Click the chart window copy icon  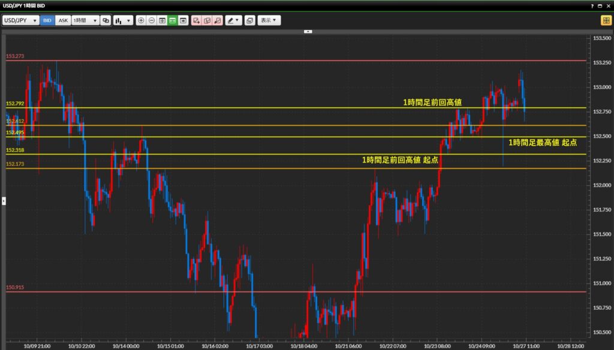point(249,20)
